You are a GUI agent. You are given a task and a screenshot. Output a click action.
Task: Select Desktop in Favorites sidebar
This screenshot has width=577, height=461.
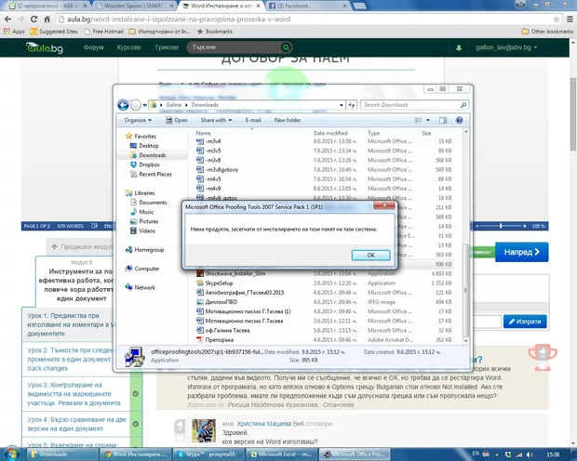(149, 146)
